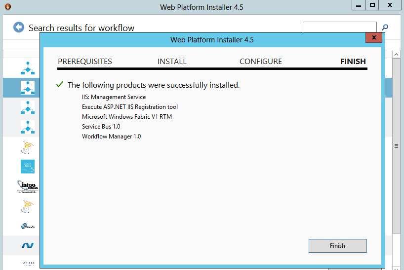
Task: Select the FINISH step heading
Action: click(x=353, y=62)
